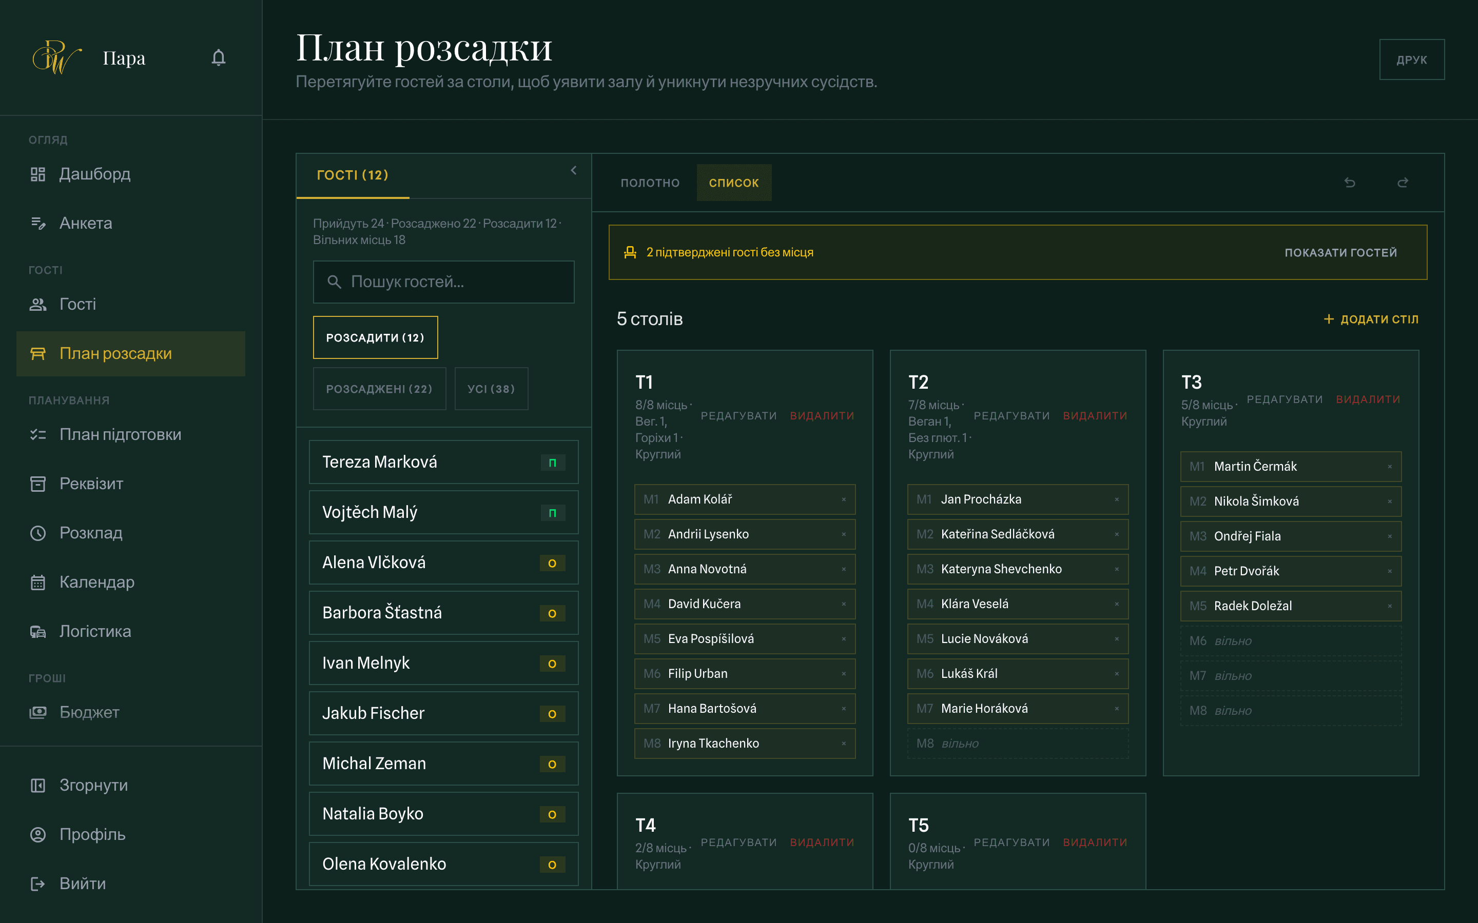This screenshot has height=923, width=1478.
Task: Edit table T1 via Редагувати
Action: 738,416
